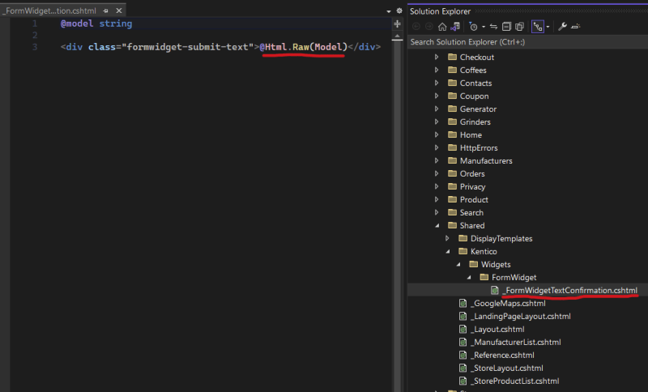Select the Privacy folder
Viewport: 648px width, 392px height.
[472, 187]
